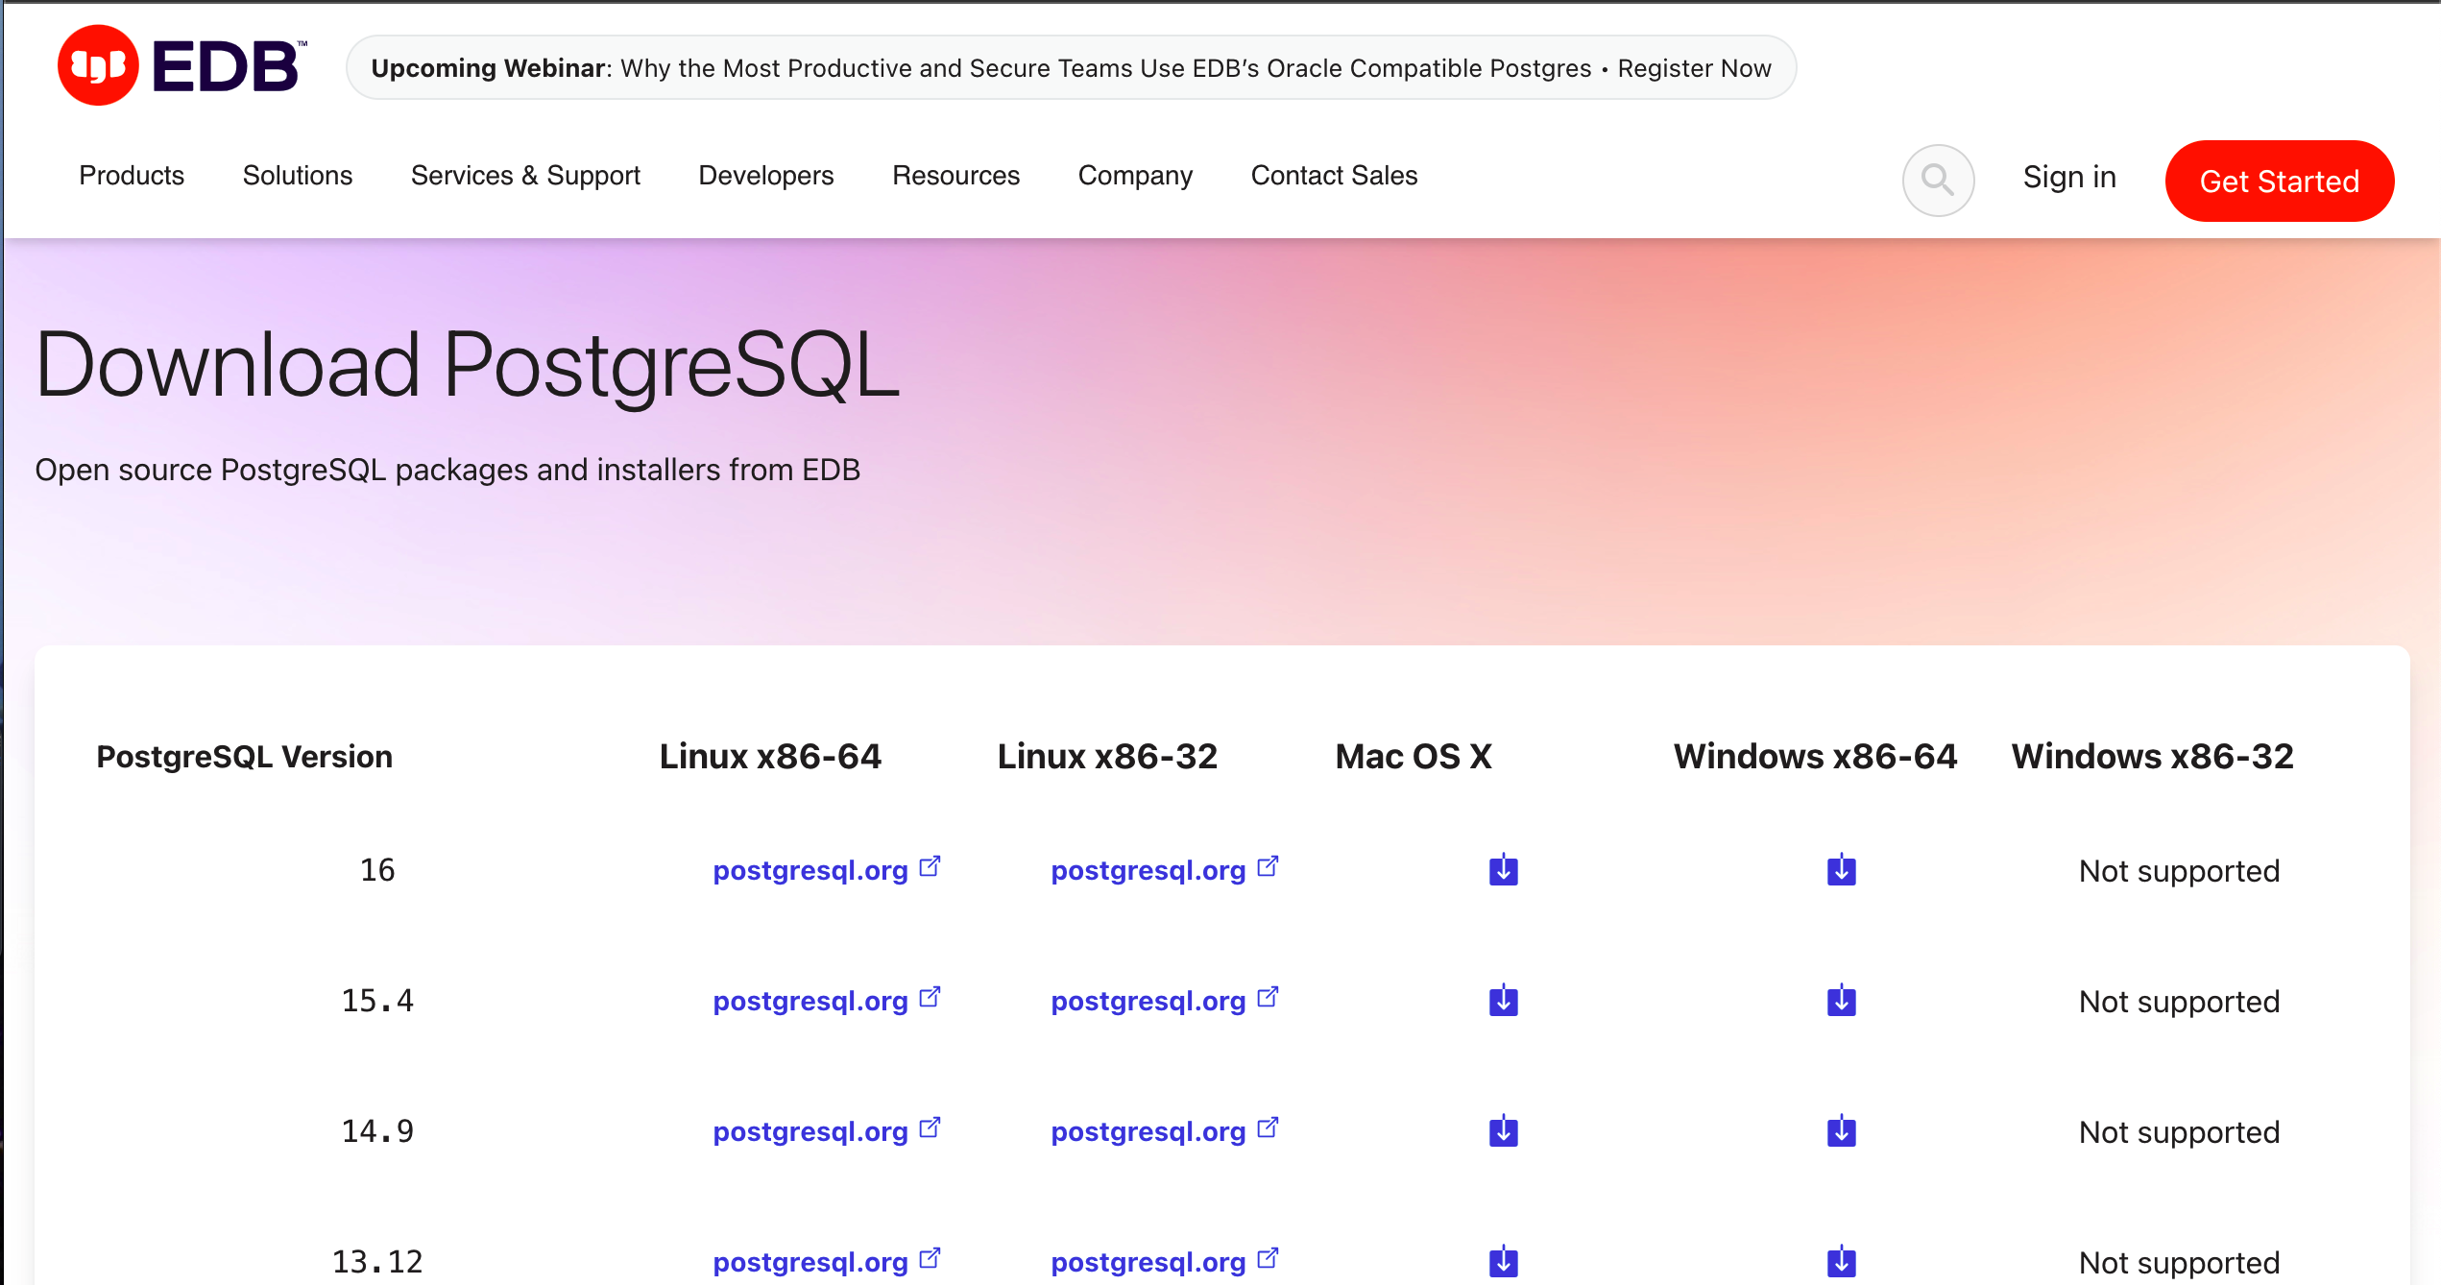This screenshot has height=1285, width=2441.
Task: Download PostgreSQL 16 for Mac OS X
Action: [x=1503, y=869]
